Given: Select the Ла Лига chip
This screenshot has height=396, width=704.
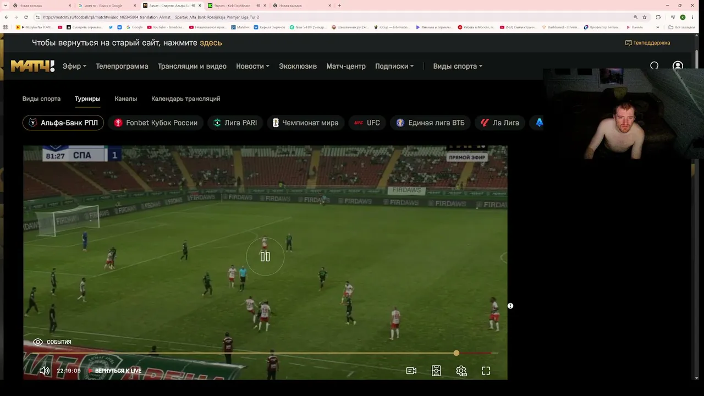Looking at the screenshot, I should point(500,123).
